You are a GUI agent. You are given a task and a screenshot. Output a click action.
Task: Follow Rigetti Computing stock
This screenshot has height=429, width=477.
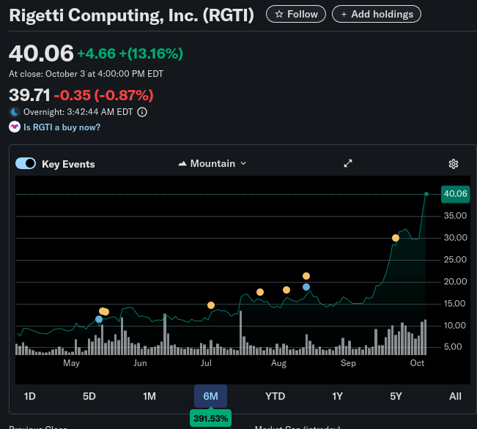pyautogui.click(x=296, y=14)
